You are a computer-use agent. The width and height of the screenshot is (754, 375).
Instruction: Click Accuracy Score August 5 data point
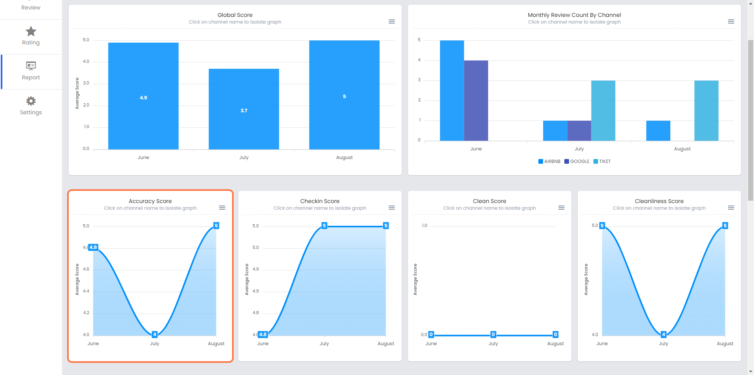[x=216, y=226]
